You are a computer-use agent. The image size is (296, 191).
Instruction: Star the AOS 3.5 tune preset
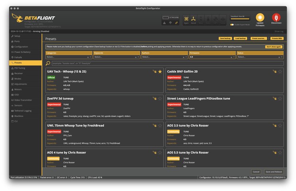[x=280, y=126]
